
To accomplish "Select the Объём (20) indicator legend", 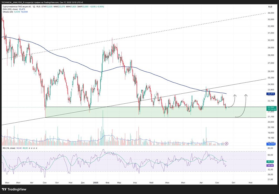I will pyautogui.click(x=8, y=12).
